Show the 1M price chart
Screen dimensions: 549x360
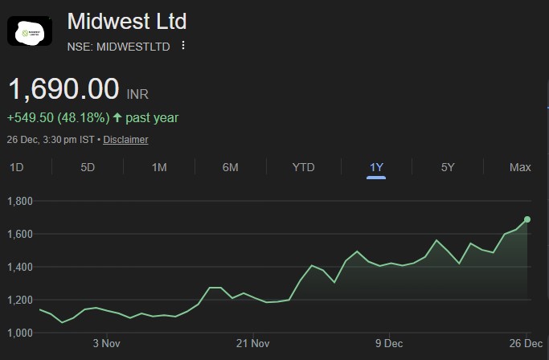click(159, 167)
